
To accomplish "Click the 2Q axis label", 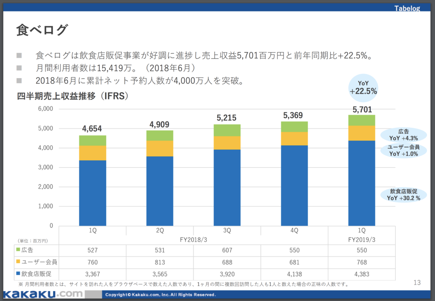I will (160, 230).
